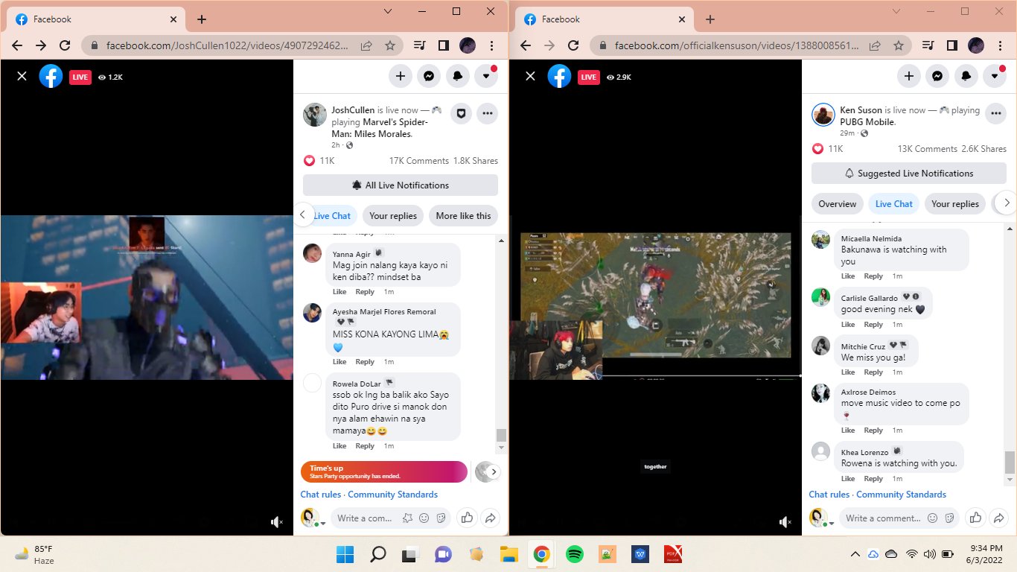Close the JoshCullen live video viewer
The image size is (1017, 572).
click(22, 76)
